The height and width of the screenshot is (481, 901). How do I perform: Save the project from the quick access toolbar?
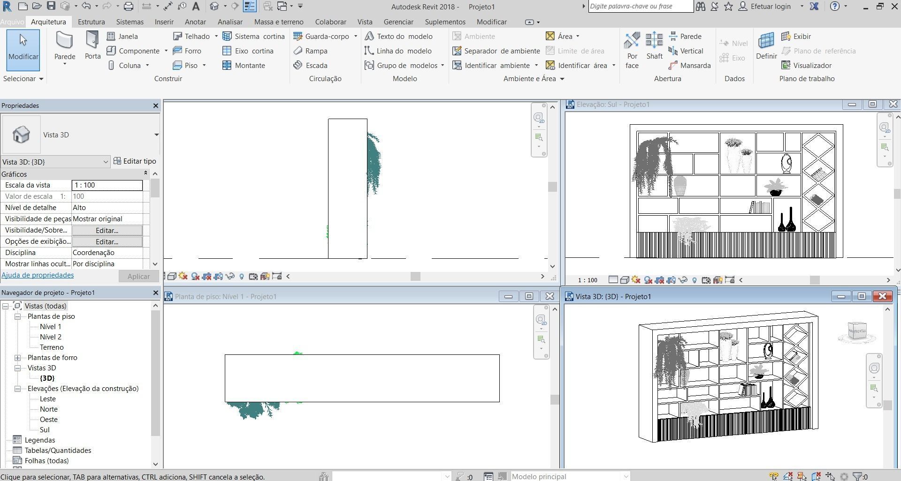[x=51, y=7]
